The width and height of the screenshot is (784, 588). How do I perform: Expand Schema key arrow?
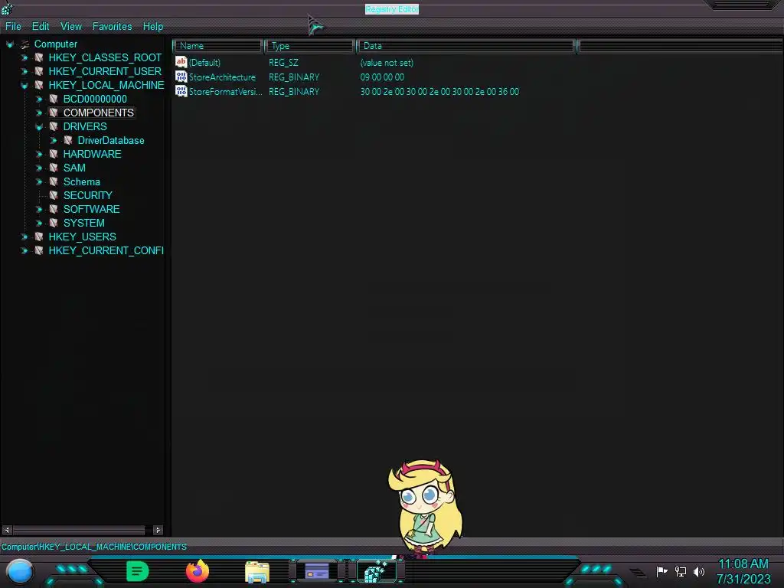pos(38,182)
